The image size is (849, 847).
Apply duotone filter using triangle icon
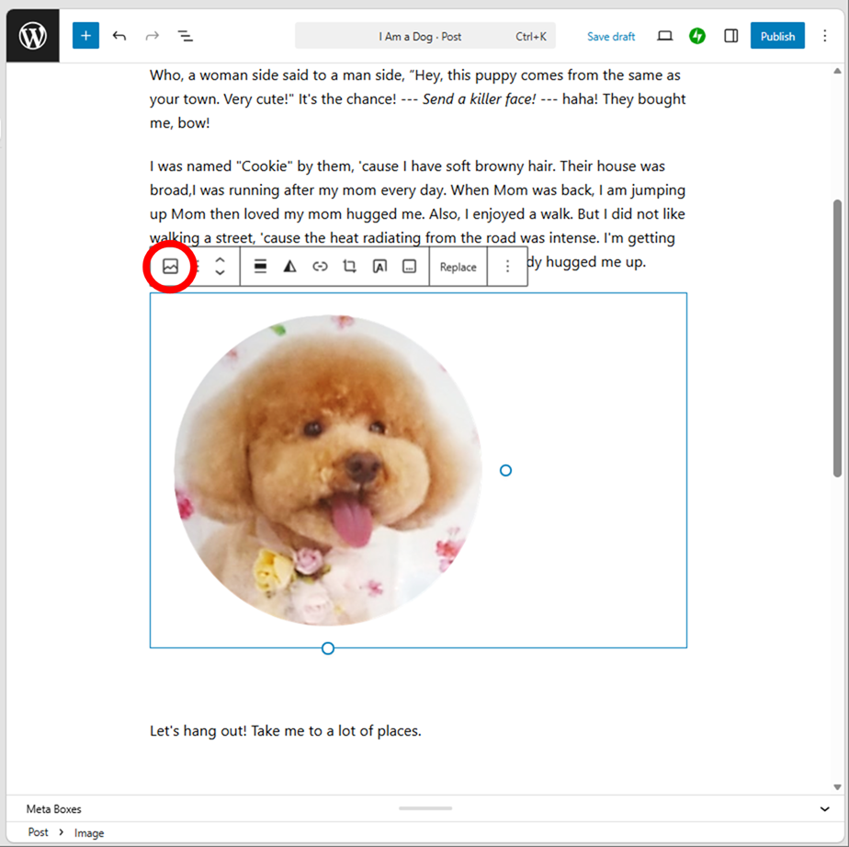coord(289,267)
